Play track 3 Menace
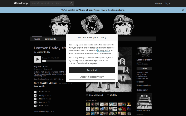Viewport: 186px width, 116px height. (x=35, y=99)
